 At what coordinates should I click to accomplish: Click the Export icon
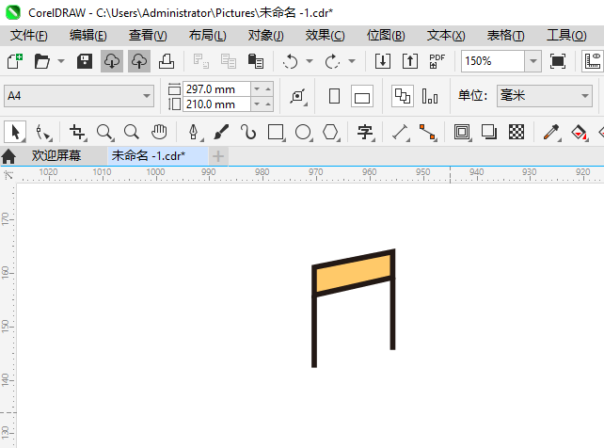pos(410,61)
